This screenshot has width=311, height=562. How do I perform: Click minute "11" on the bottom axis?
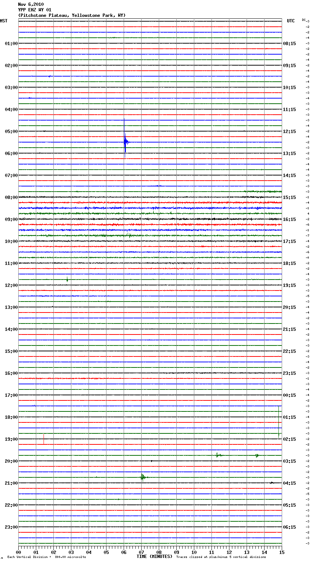click(x=211, y=552)
